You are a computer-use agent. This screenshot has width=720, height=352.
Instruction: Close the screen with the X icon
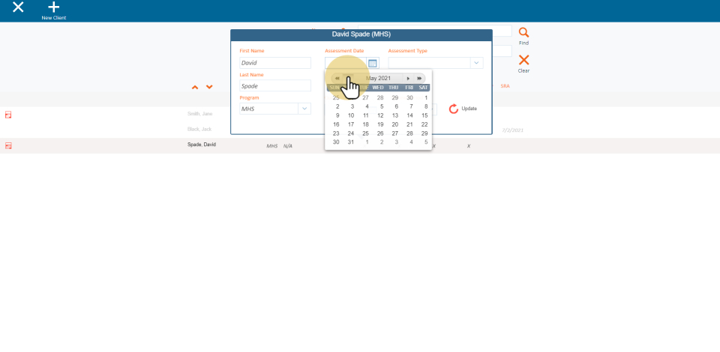[x=18, y=7]
